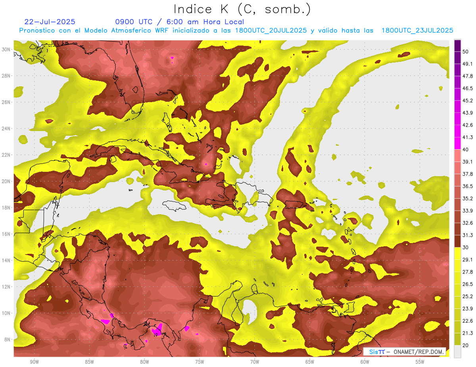Click the '0900 UTC / 6:00 am Hora Local' text
The height and width of the screenshot is (367, 476).
coord(179,22)
